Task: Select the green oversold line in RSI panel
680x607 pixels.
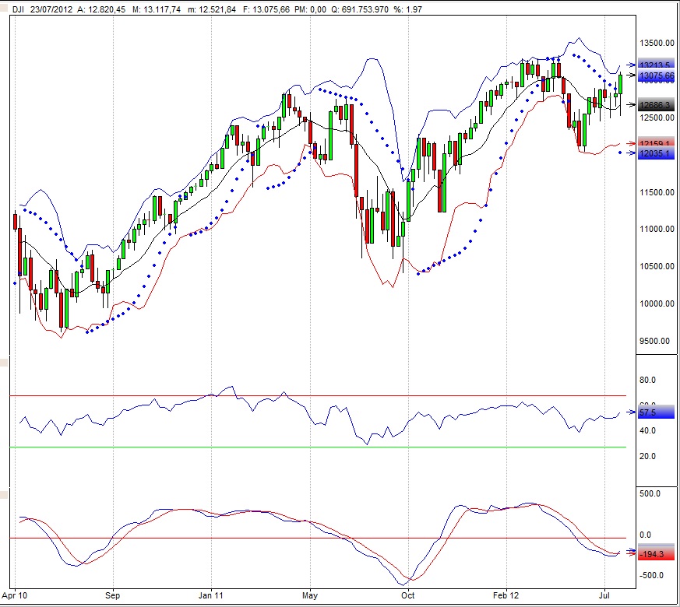Action: pyautogui.click(x=312, y=447)
